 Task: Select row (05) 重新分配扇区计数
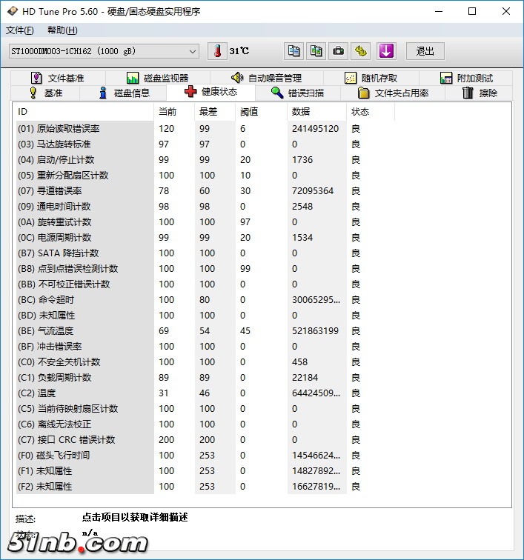point(205,176)
